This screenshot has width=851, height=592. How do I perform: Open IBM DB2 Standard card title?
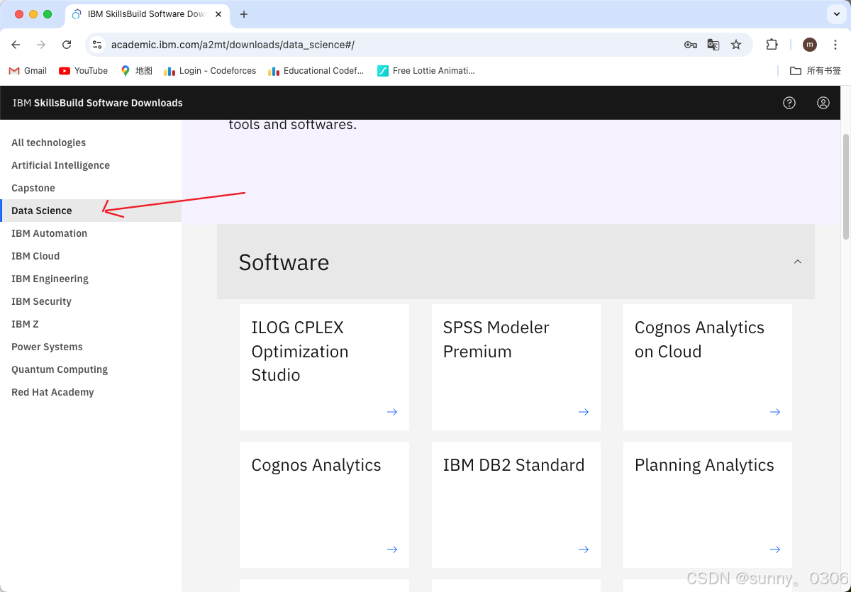pos(513,465)
